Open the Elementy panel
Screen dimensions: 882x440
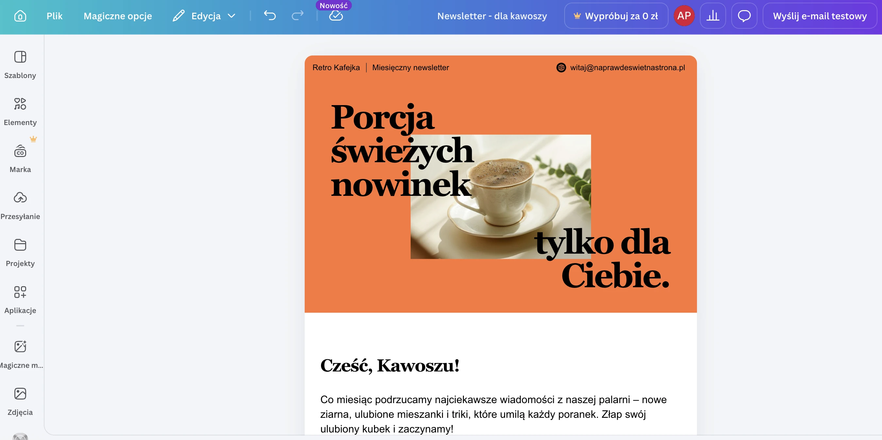[x=20, y=112]
